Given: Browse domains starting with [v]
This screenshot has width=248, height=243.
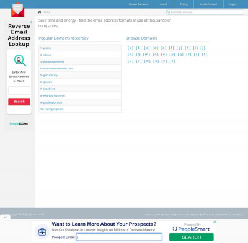Looking at the screenshot, I should 139,61.
